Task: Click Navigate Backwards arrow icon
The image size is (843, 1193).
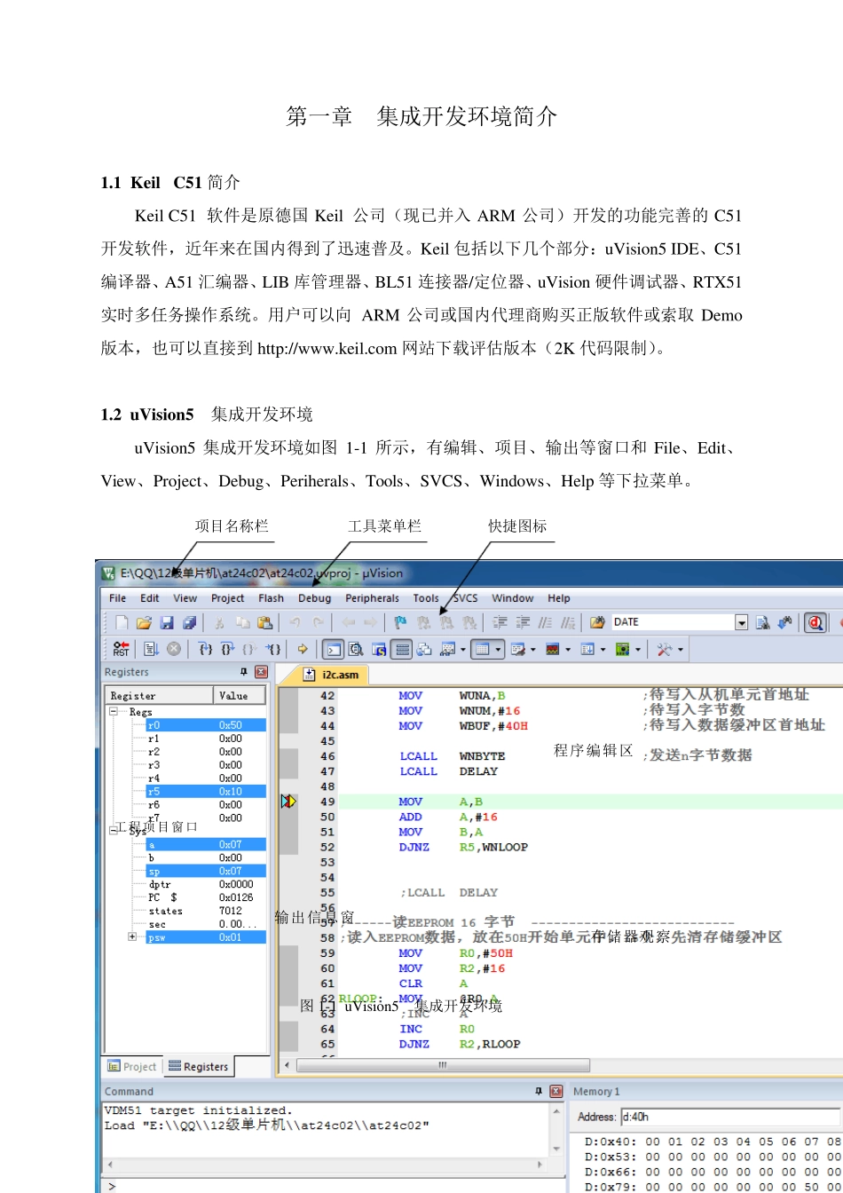Action: click(348, 622)
